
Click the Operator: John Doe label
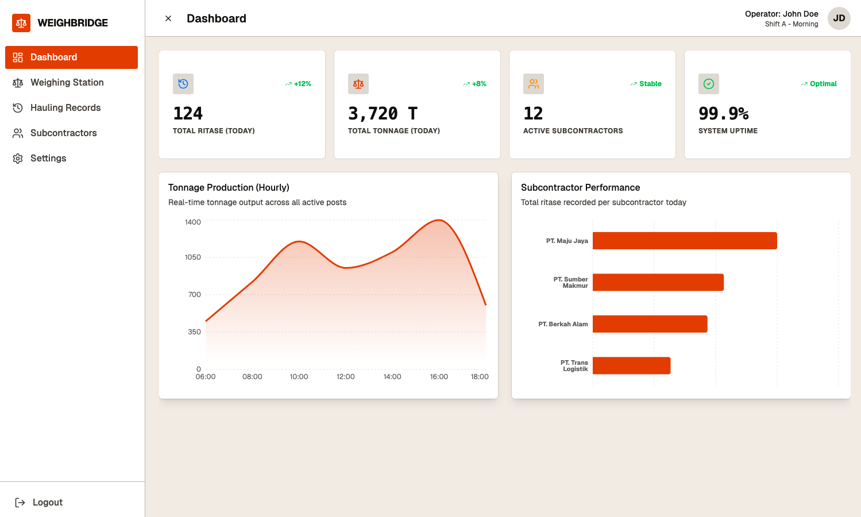pyautogui.click(x=781, y=14)
